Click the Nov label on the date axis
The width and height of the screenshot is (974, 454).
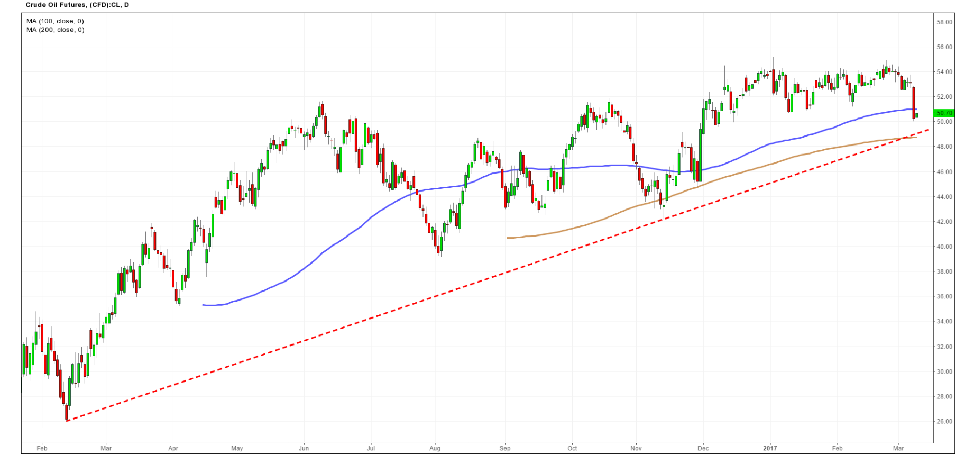(x=636, y=448)
